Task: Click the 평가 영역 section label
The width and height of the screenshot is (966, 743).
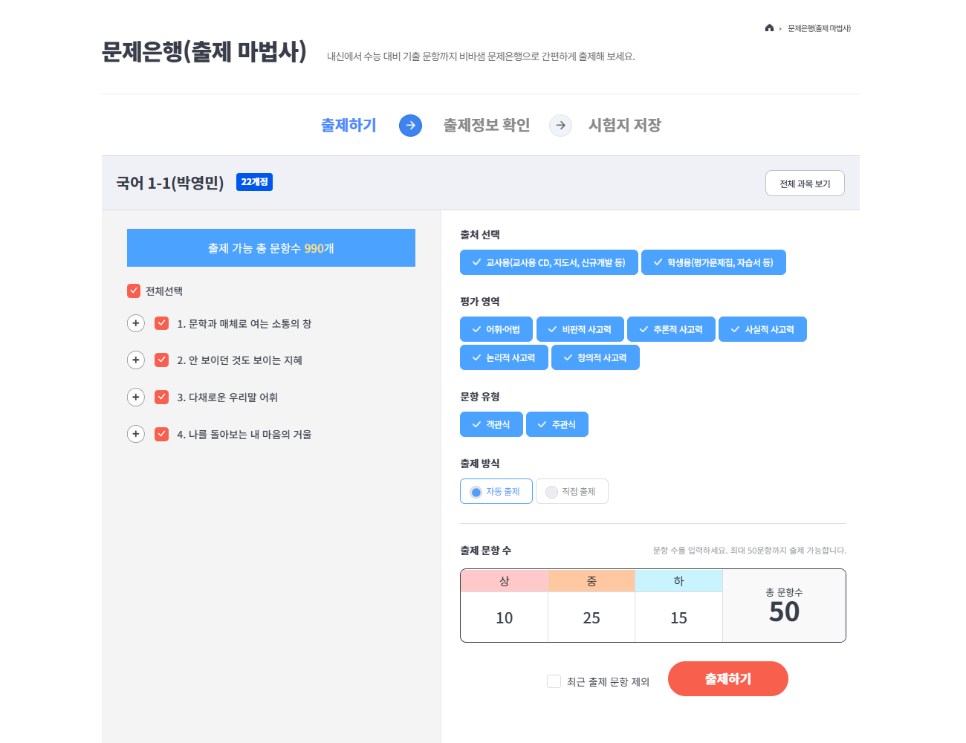Action: click(480, 302)
